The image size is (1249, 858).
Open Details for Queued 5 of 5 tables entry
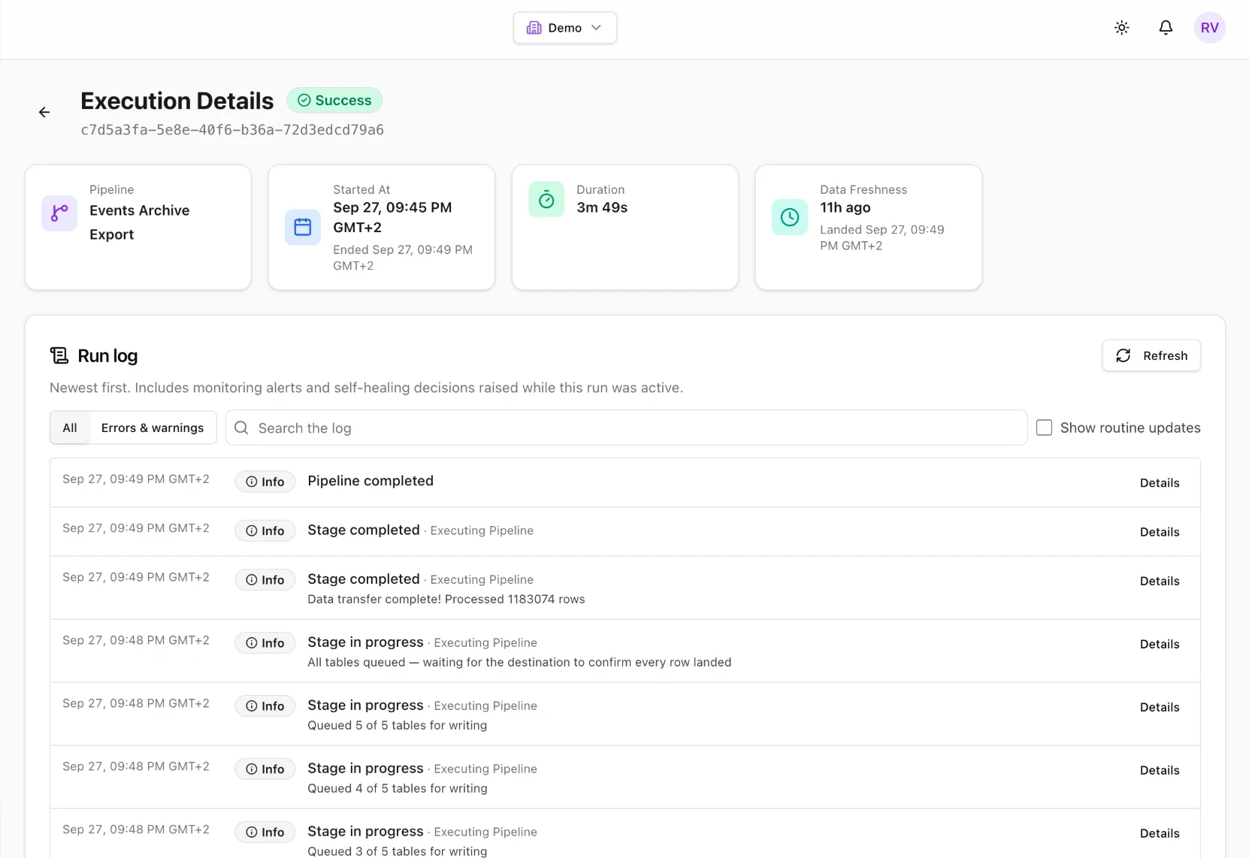[x=1160, y=708]
